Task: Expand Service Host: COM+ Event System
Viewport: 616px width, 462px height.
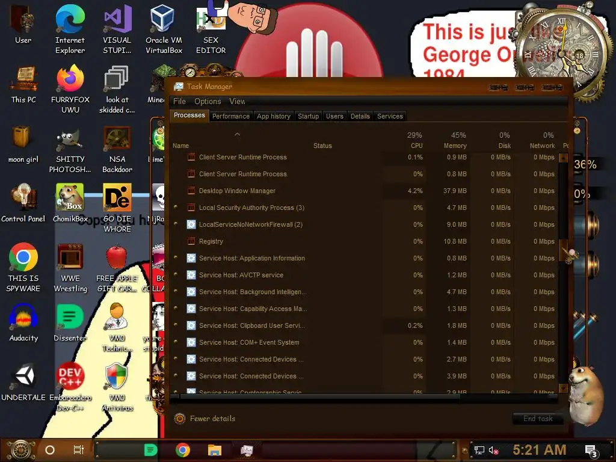Action: click(x=176, y=342)
